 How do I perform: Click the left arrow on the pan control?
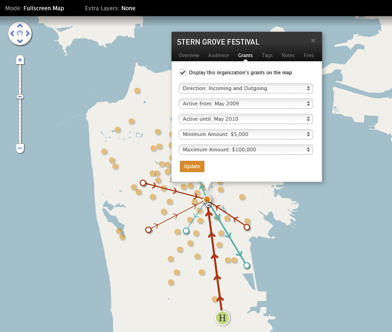coord(13,33)
